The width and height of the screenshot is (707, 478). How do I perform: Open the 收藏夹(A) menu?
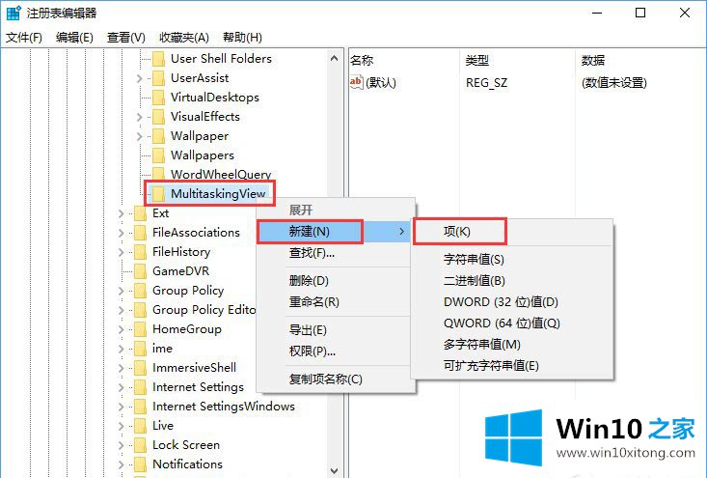click(183, 38)
